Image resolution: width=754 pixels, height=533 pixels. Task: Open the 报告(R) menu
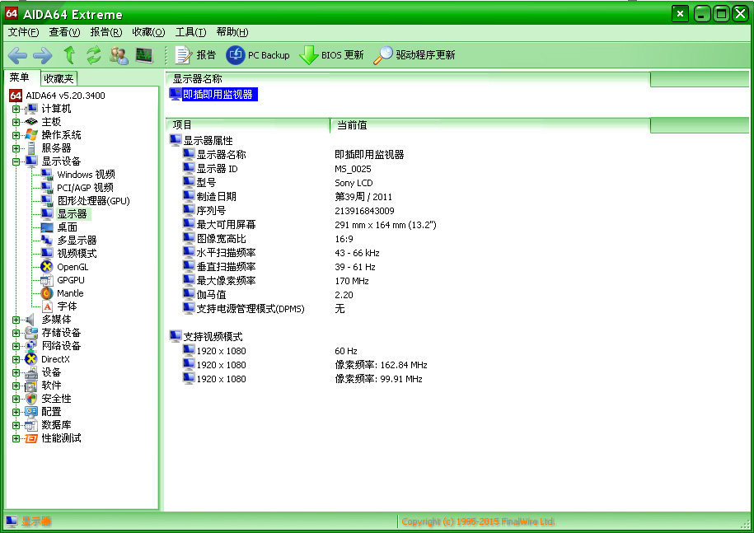click(106, 32)
